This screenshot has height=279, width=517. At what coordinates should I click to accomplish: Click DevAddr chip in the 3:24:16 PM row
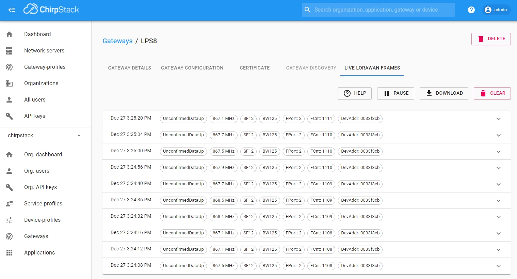pyautogui.click(x=360, y=233)
